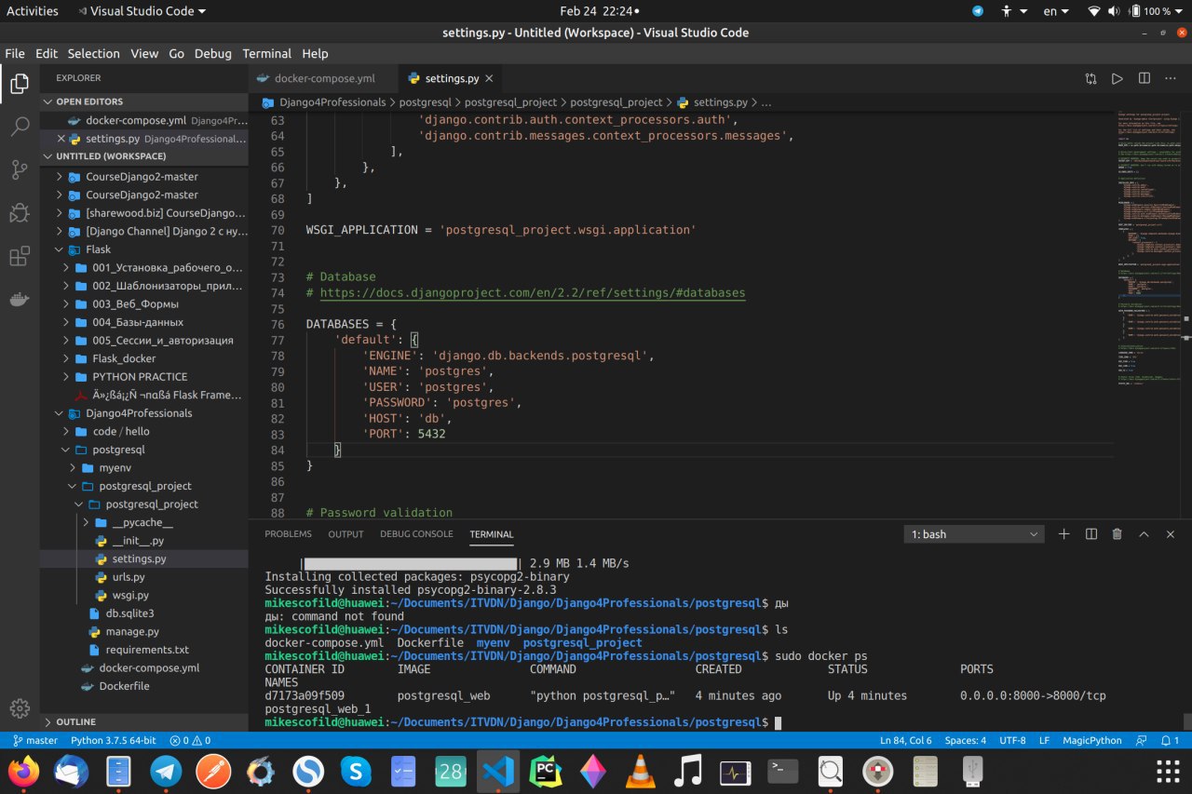Open GNOME Activities overview

point(33,11)
